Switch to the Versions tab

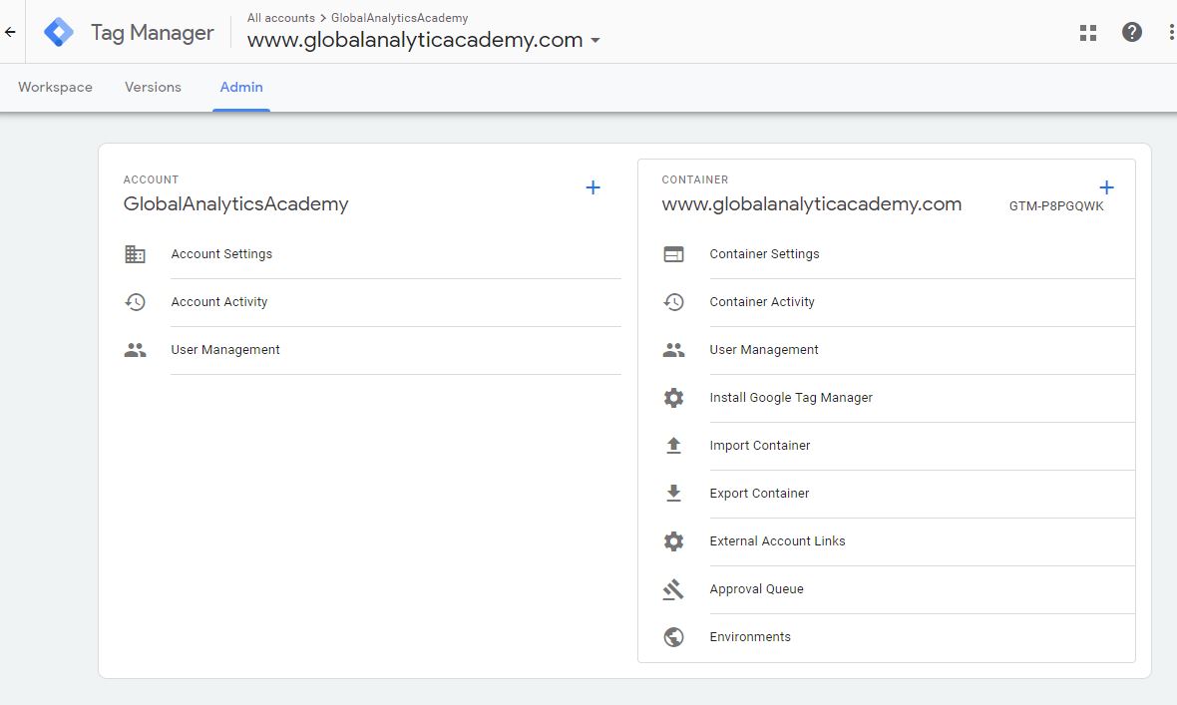click(153, 87)
